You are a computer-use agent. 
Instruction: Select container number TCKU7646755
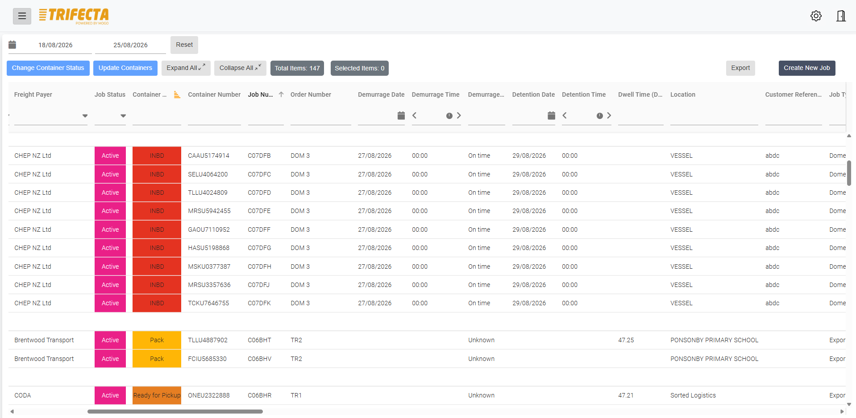coord(208,303)
